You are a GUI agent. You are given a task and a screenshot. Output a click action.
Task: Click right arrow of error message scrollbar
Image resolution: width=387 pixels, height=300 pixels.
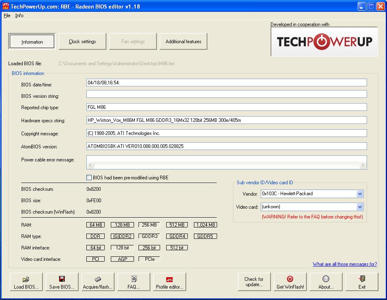[363, 165]
